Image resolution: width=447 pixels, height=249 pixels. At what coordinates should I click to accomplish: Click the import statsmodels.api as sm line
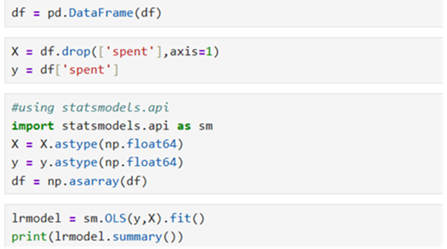112,126
